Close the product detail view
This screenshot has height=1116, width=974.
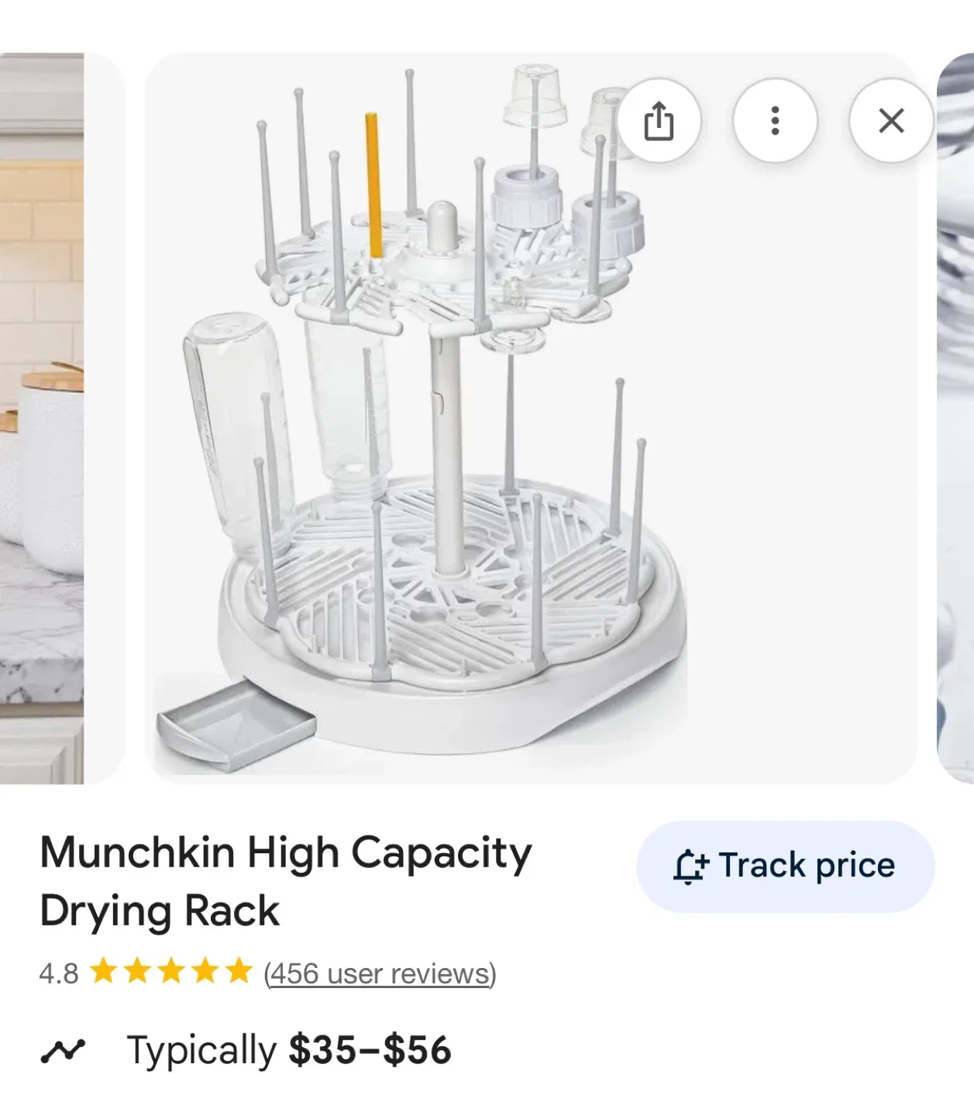click(891, 121)
